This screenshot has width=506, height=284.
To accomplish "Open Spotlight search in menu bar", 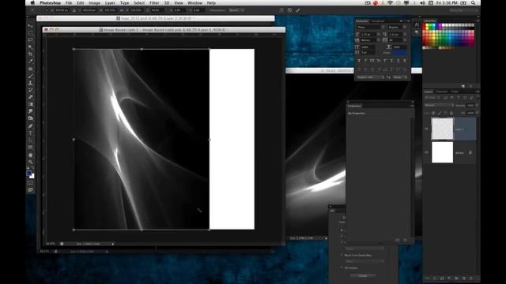I will (x=473, y=3).
